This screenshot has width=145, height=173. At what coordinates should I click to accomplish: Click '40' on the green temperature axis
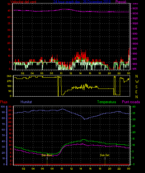134,107
